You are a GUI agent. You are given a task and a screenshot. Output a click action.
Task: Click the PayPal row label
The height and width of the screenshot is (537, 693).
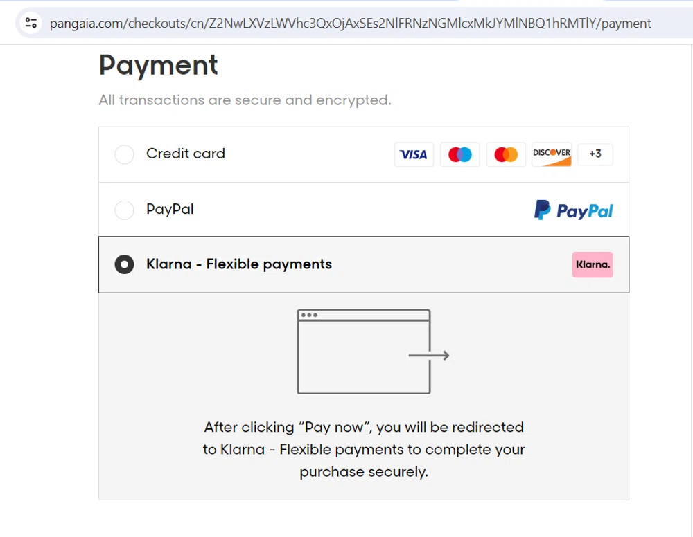pyautogui.click(x=169, y=210)
